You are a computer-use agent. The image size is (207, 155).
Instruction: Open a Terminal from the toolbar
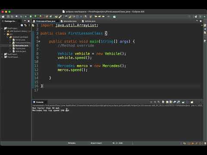(17, 16)
